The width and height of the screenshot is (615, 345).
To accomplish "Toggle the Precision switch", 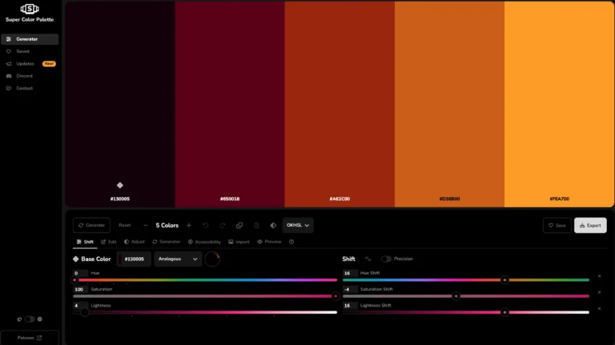I will 386,259.
